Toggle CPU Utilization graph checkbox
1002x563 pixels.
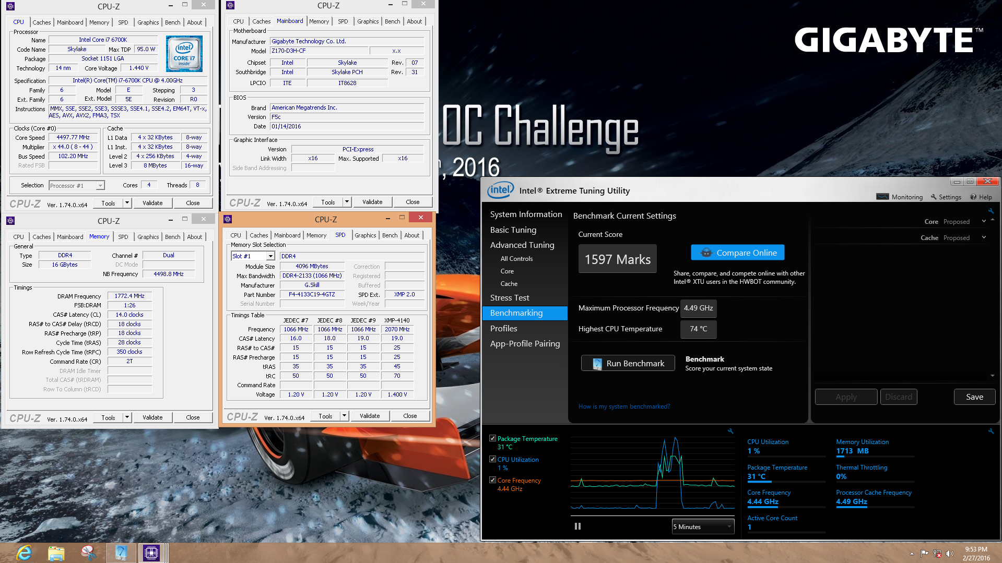click(492, 459)
